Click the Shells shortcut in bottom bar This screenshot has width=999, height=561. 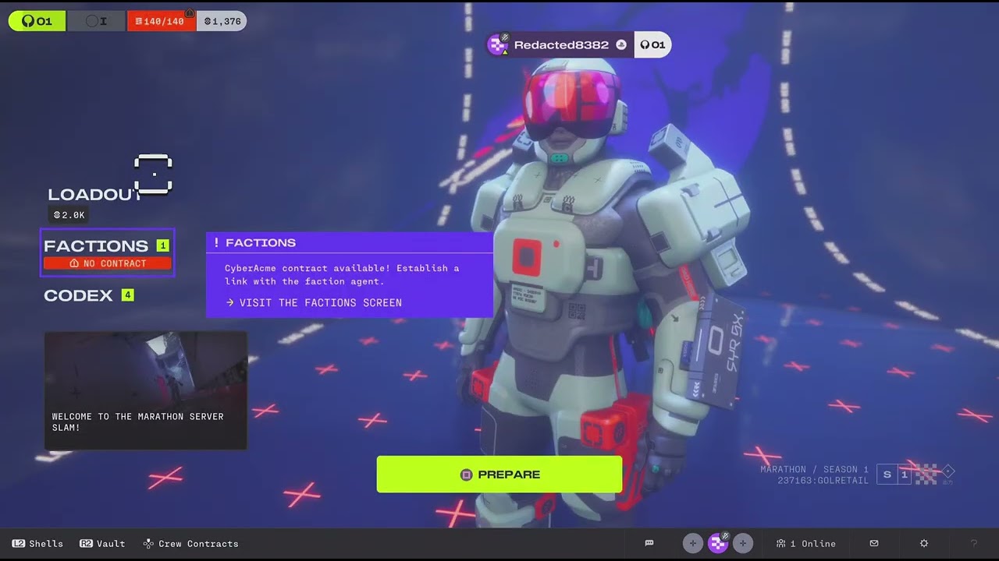click(x=37, y=544)
